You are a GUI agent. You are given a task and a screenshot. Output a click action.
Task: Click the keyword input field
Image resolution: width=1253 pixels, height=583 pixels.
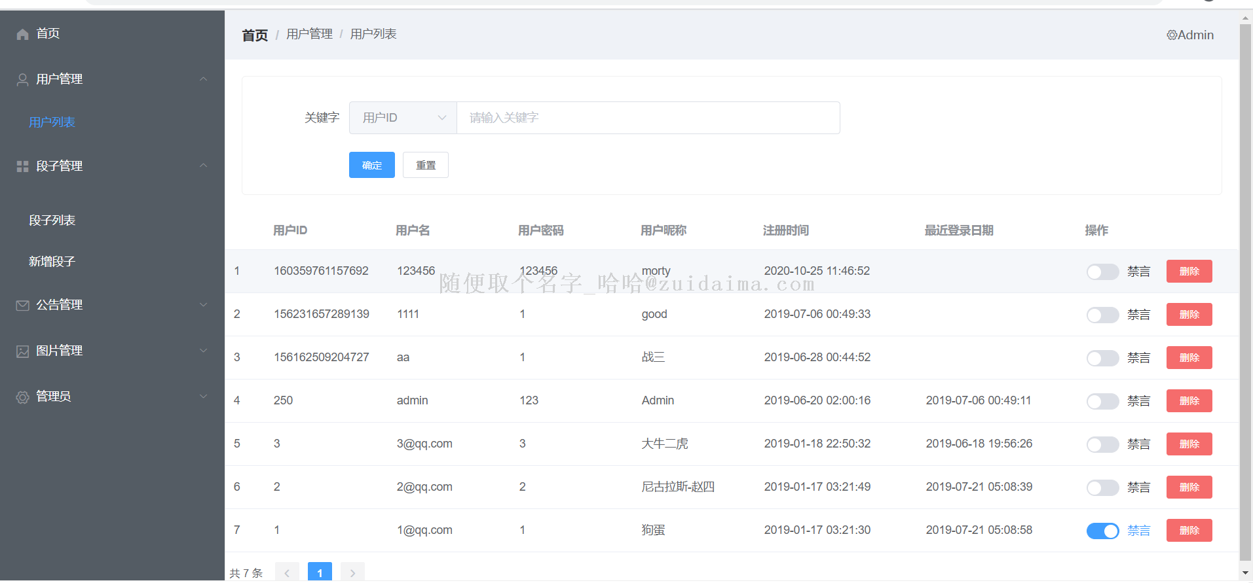point(648,118)
